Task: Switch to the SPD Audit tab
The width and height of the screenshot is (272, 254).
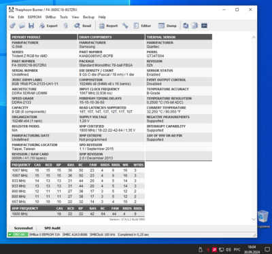Action: 52,228
